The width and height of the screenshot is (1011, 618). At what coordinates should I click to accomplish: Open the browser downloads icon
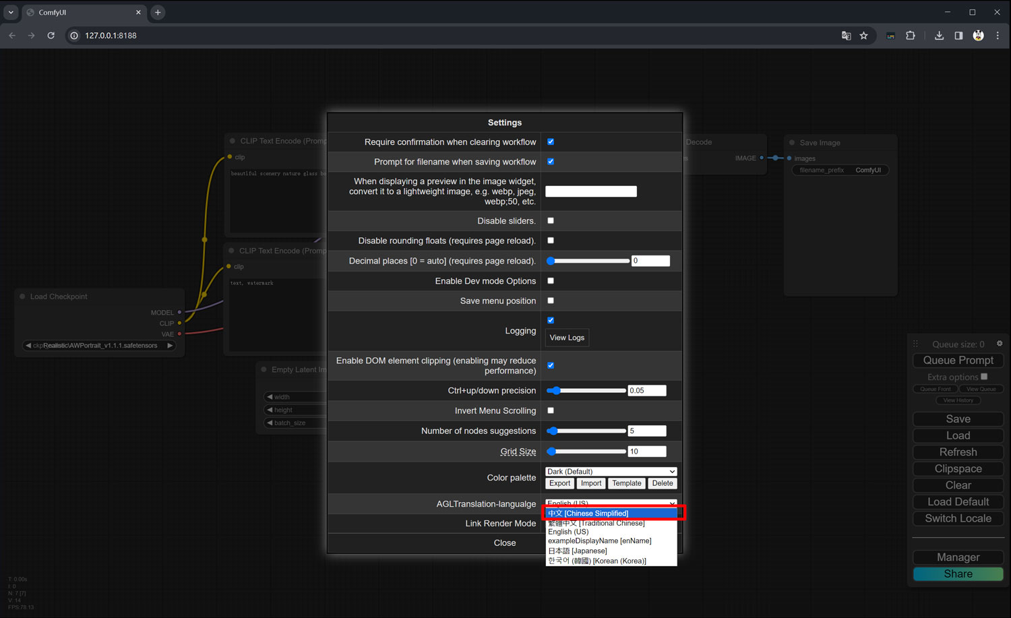939,36
